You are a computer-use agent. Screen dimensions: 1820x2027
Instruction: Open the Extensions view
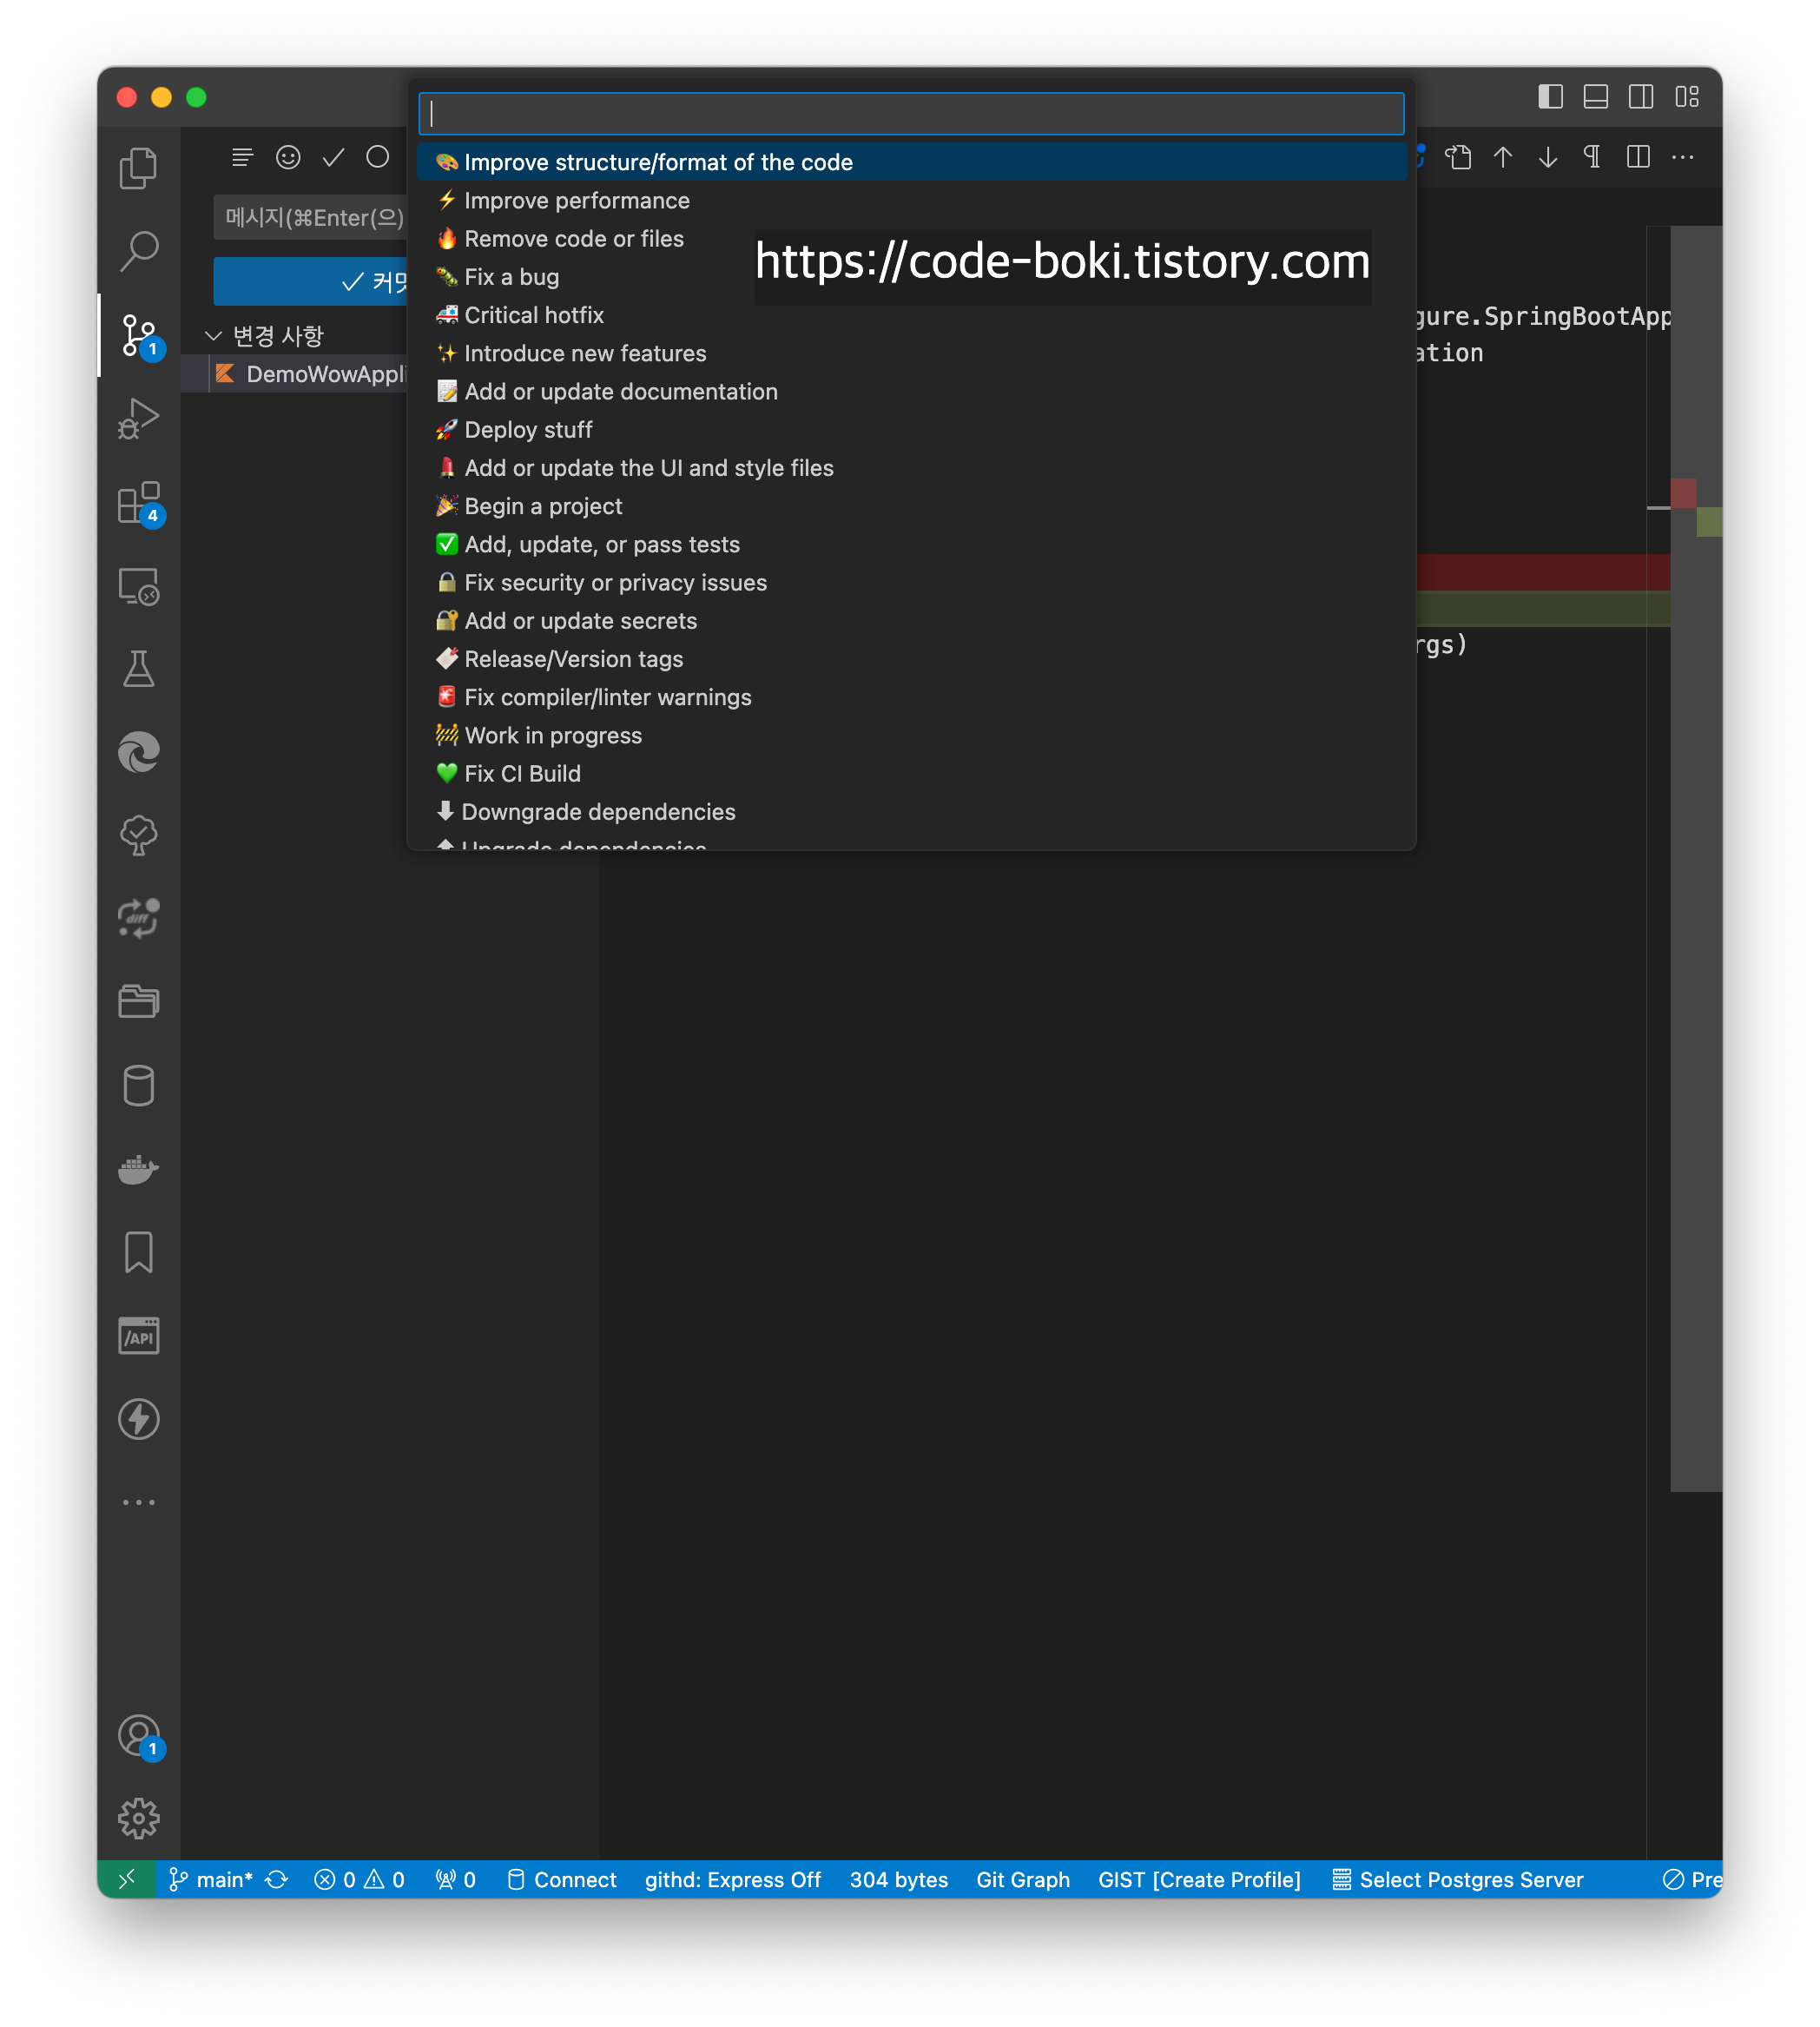[138, 503]
